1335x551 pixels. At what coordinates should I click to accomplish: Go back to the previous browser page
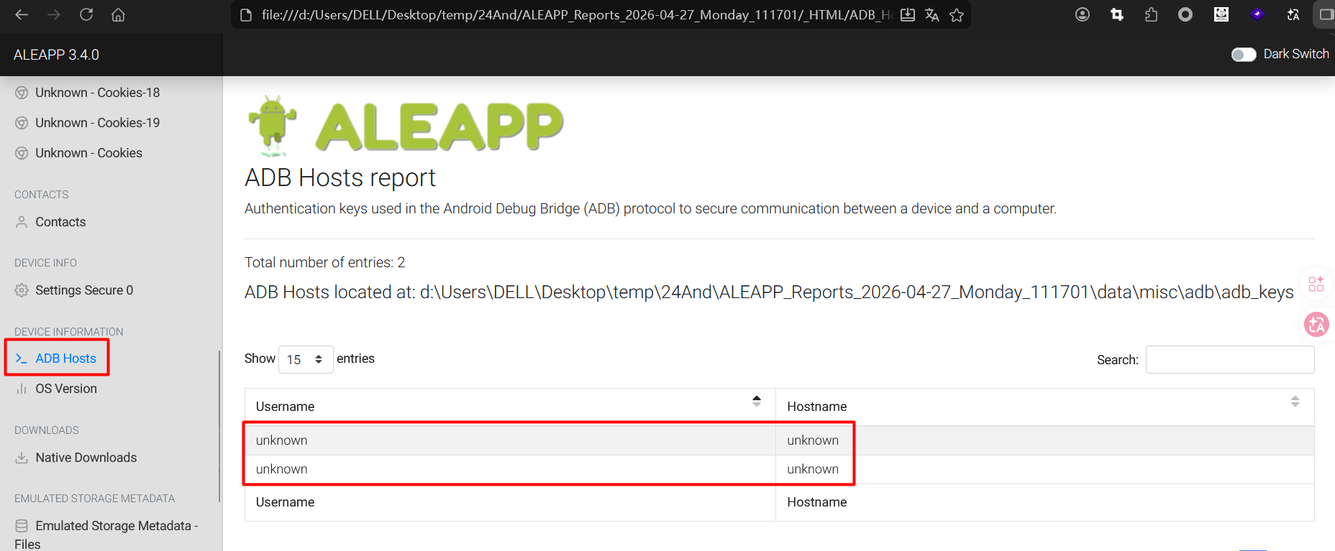pos(22,14)
